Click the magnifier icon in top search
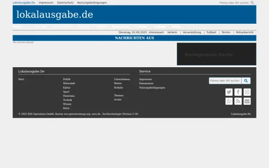269x168 pixels. point(252,3)
